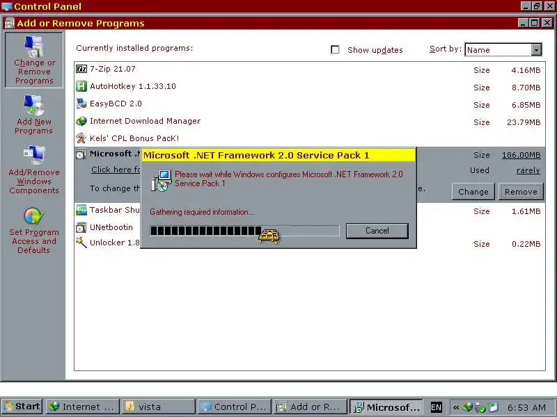Click the Control Panel title bar icon
Viewport: 557px width, 417px height.
coord(7,6)
